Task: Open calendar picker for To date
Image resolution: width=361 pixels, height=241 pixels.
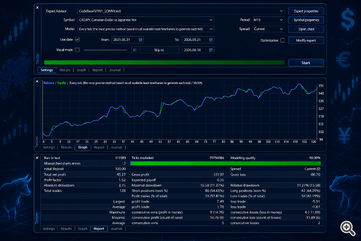Action: point(211,40)
